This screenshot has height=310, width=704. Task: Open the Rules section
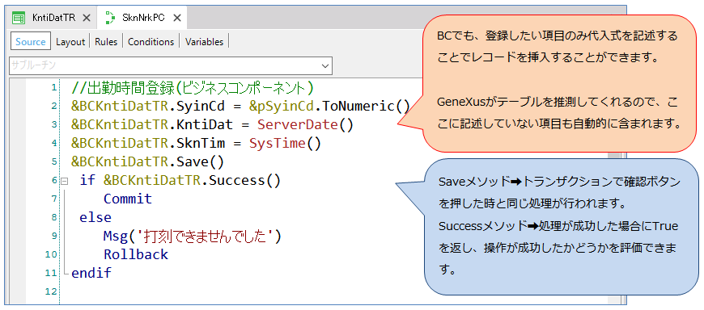106,42
